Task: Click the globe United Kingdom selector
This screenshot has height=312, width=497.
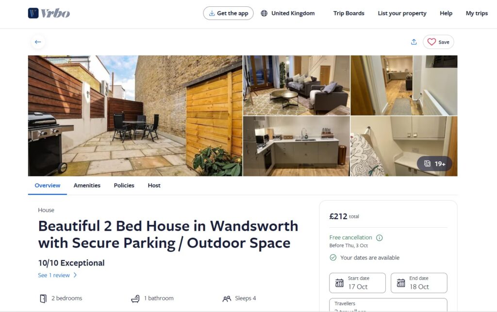Action: click(288, 13)
